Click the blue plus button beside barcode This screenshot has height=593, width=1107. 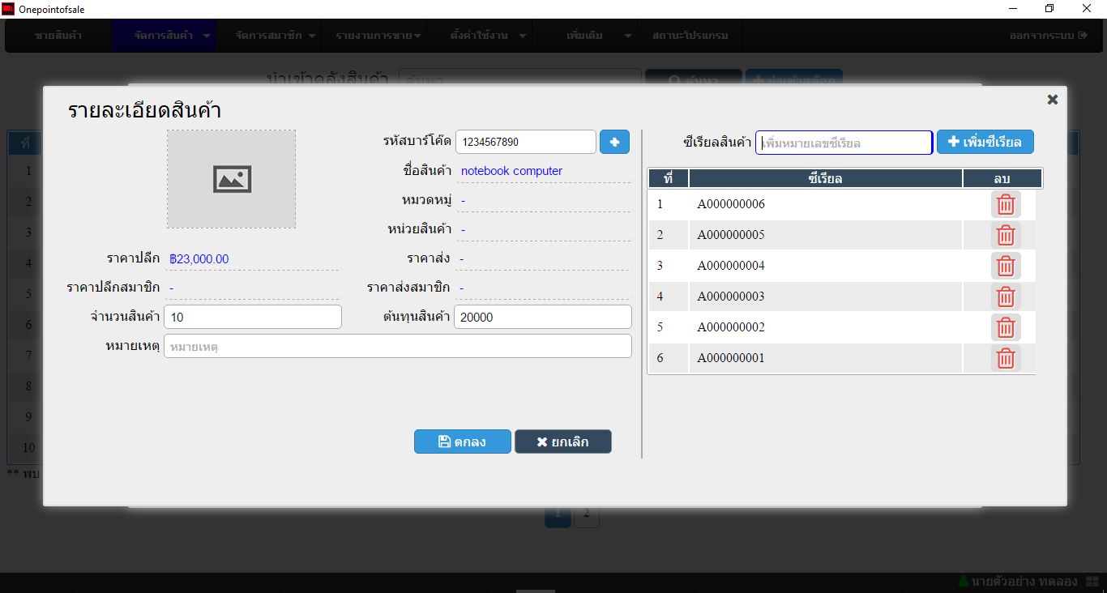coord(614,142)
